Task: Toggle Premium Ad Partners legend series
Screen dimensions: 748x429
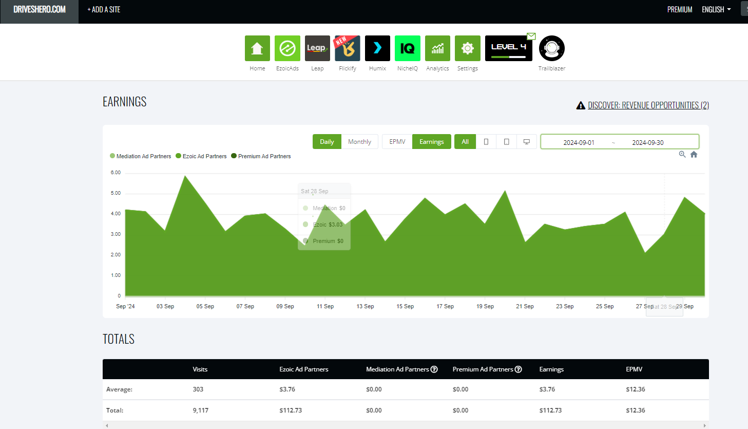Action: pos(261,156)
